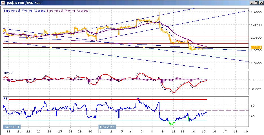The width and height of the screenshot is (264, 135).
Task: Close the EUR/USD chart window
Action: point(261,3)
